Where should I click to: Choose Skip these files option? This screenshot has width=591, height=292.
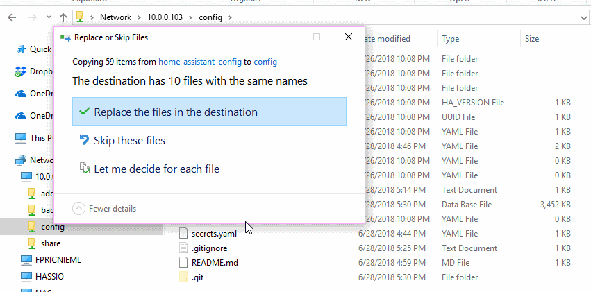(x=129, y=141)
